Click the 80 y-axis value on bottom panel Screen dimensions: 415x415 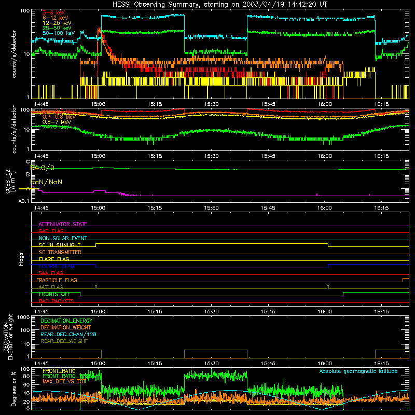click(26, 376)
